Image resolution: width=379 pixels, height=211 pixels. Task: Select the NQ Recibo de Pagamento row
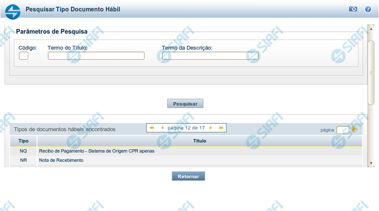tap(96, 151)
